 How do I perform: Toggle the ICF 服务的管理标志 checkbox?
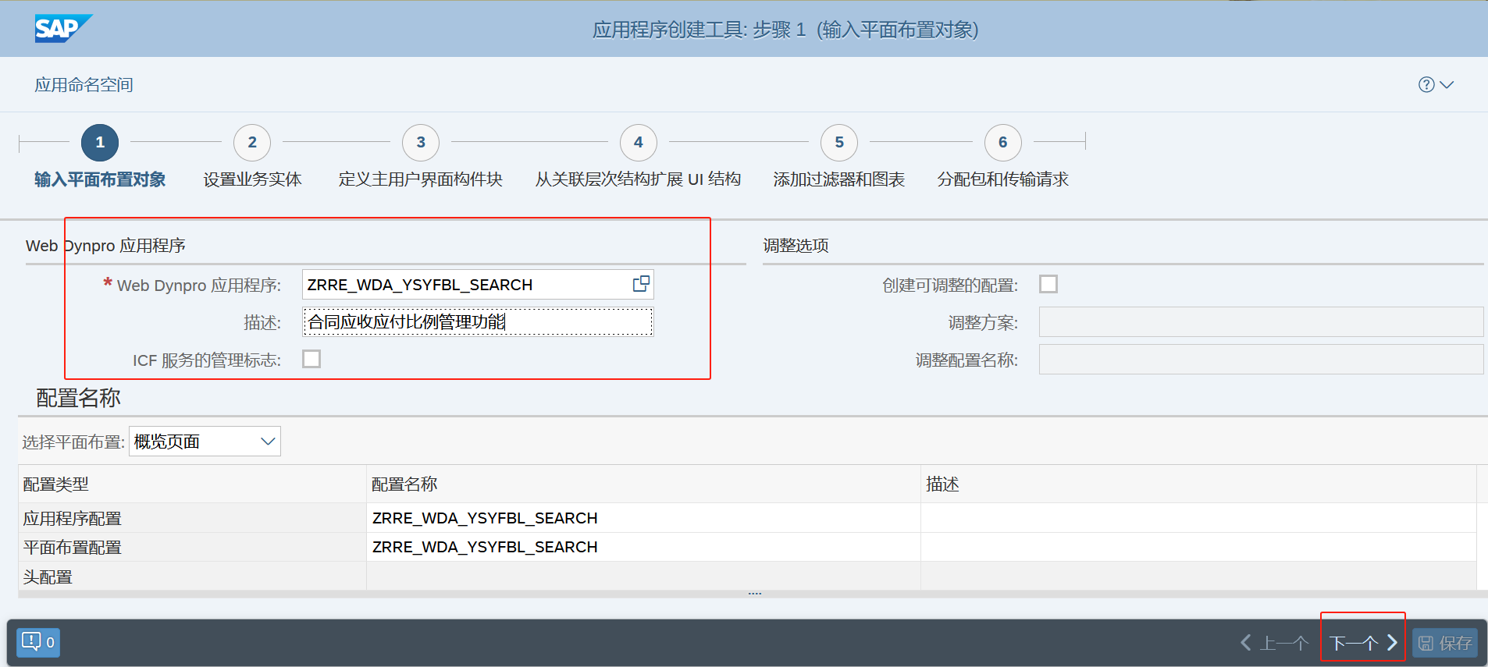[x=311, y=359]
